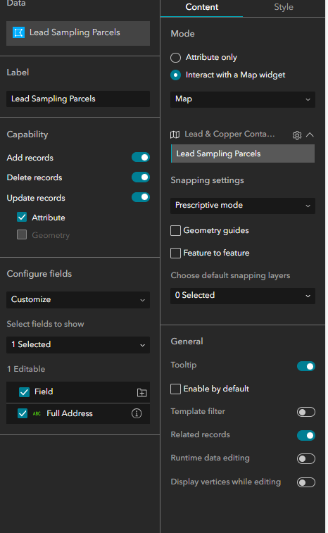This screenshot has height=533, width=328.
Task: Collapse the Lead & Copper map layer list
Action: tap(310, 134)
